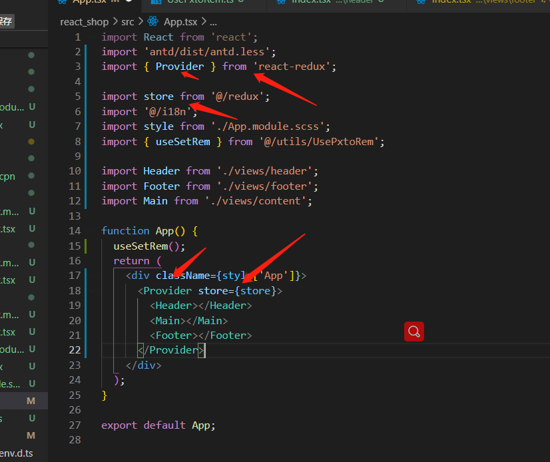Click line number 14 in the gutter

tap(75, 231)
